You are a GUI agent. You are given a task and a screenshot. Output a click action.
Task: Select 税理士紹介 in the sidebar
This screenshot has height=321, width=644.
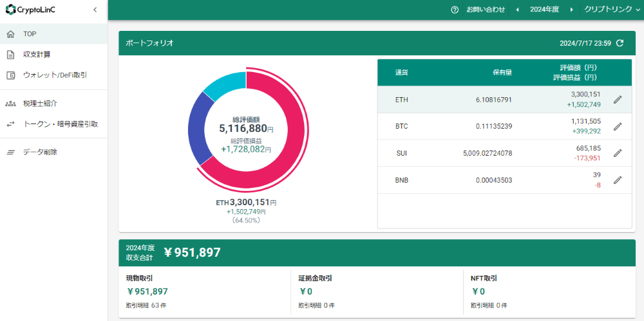[x=41, y=103]
